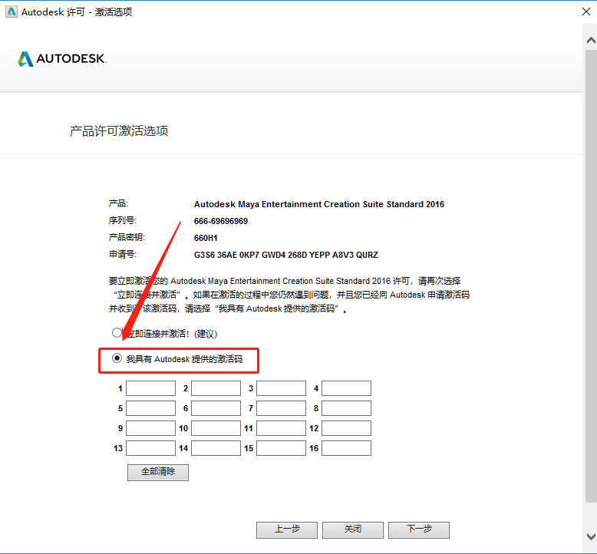Go back with the 上一步 button

(287, 529)
